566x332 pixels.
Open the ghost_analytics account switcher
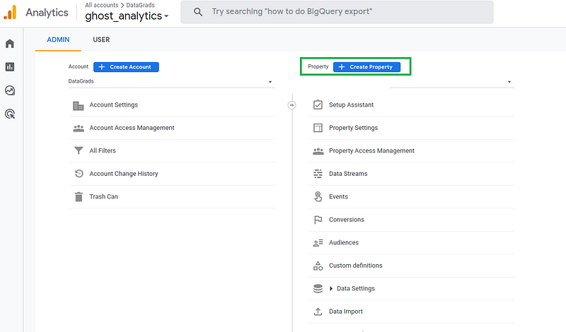(x=127, y=16)
